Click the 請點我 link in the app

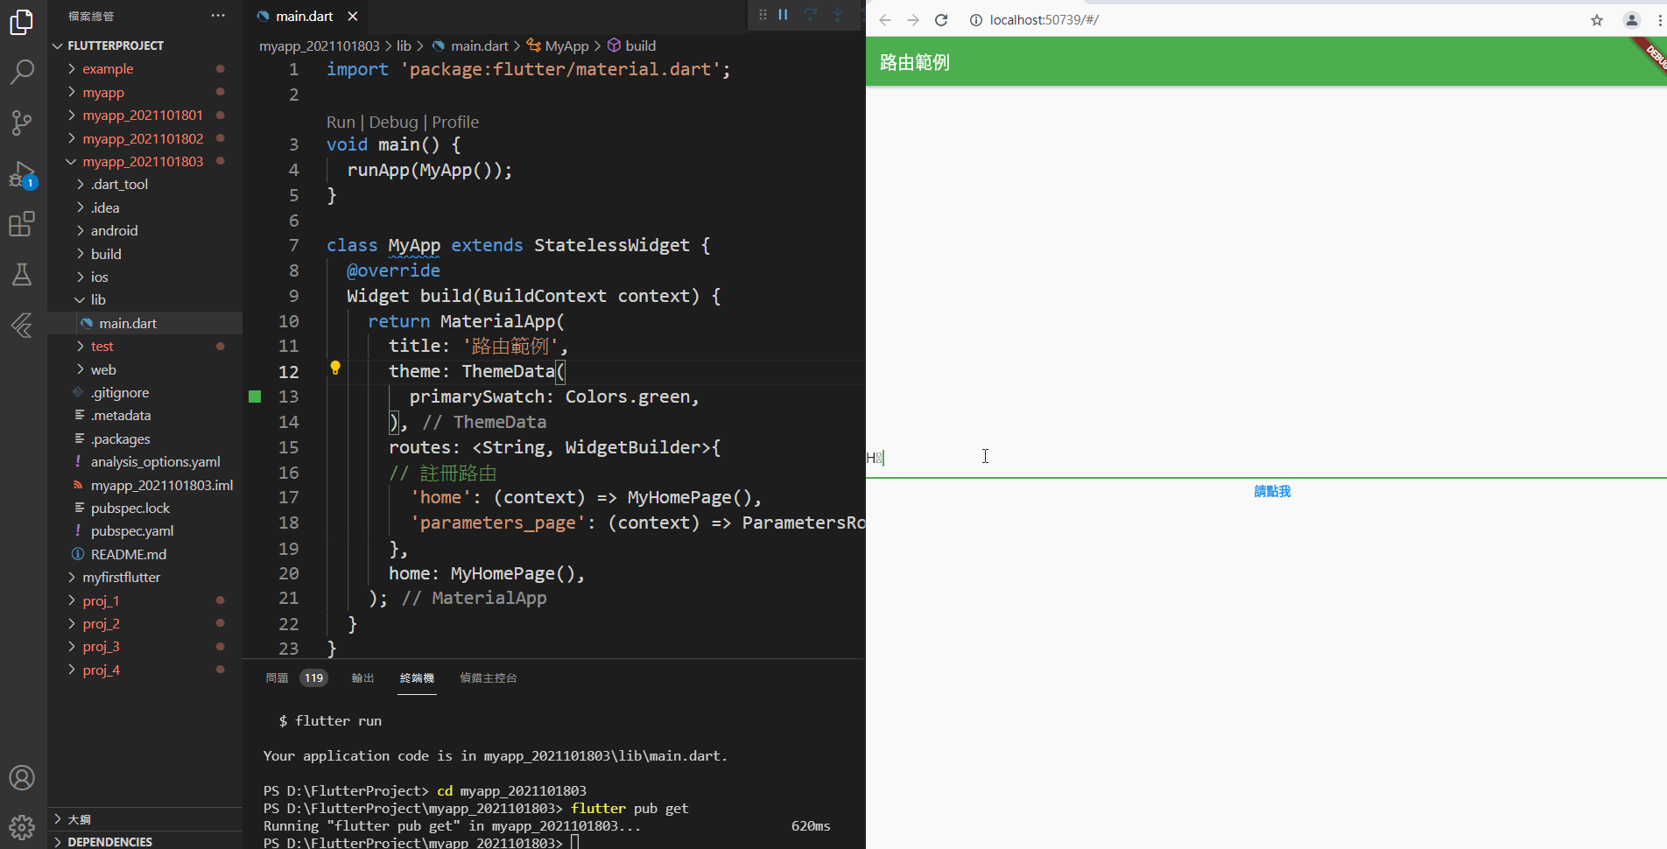(x=1272, y=491)
